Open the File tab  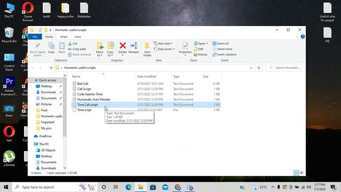(35, 37)
